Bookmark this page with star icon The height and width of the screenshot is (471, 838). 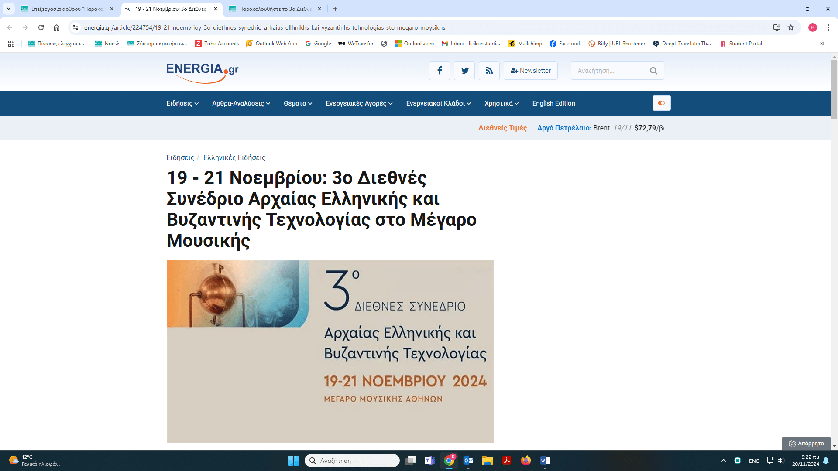click(791, 27)
